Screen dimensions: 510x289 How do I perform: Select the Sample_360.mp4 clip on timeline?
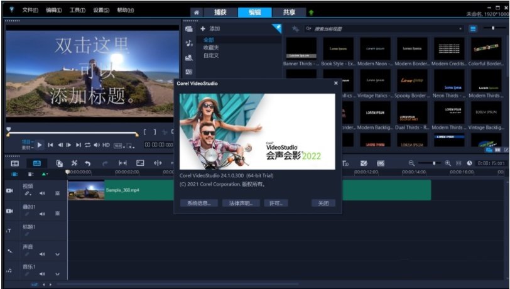pyautogui.click(x=249, y=190)
